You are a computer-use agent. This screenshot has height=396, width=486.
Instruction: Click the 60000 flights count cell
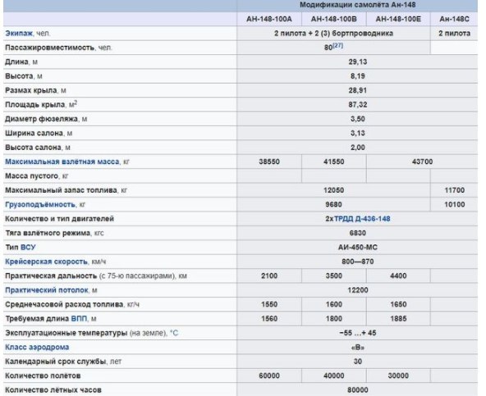(x=269, y=376)
